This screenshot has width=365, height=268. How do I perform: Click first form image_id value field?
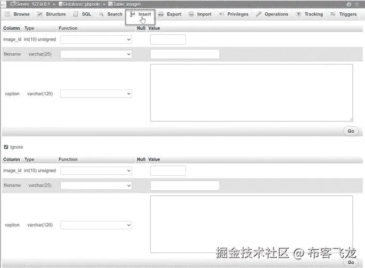point(168,39)
